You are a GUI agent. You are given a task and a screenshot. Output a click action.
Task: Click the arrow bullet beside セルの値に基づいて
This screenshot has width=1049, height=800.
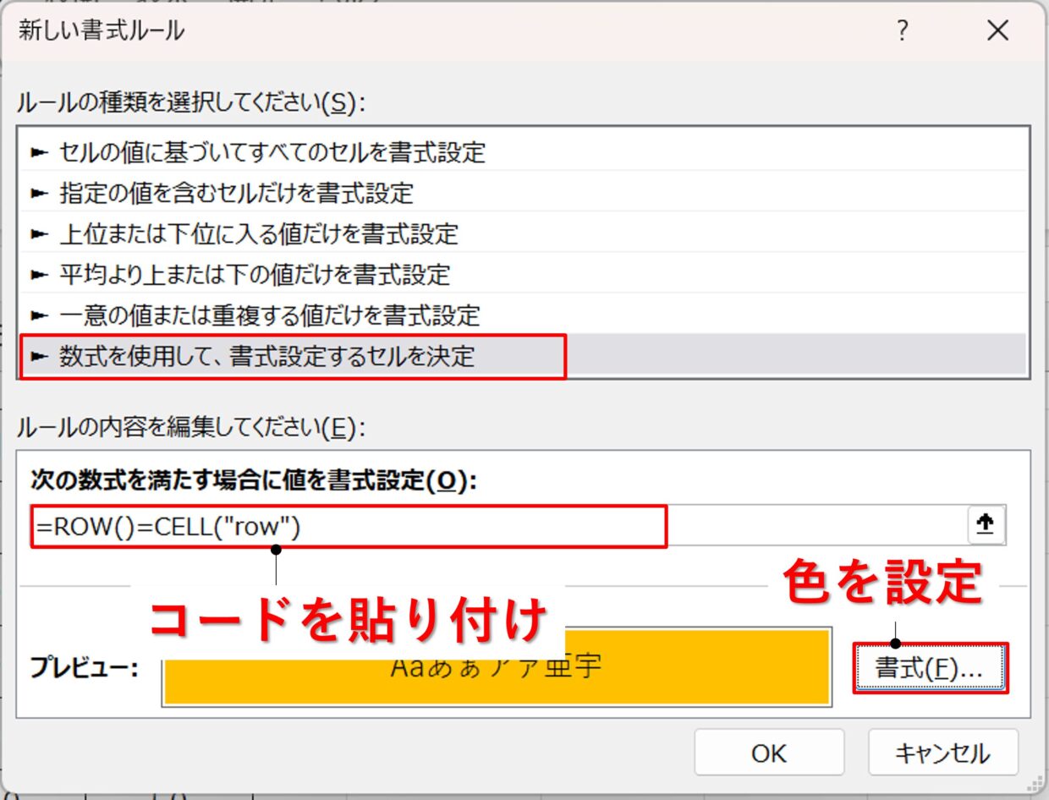click(38, 153)
